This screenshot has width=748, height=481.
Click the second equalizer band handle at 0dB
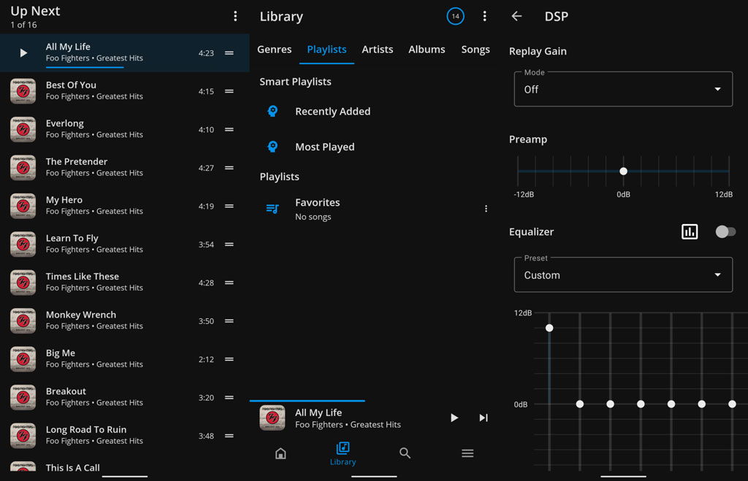pos(579,404)
